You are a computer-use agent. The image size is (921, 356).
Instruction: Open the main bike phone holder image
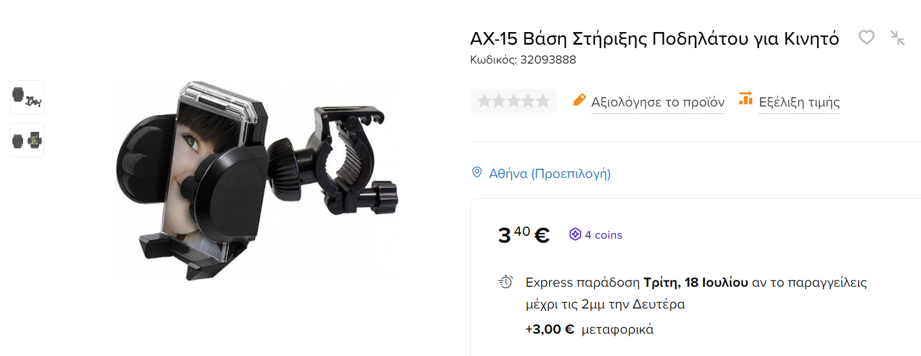point(257,181)
